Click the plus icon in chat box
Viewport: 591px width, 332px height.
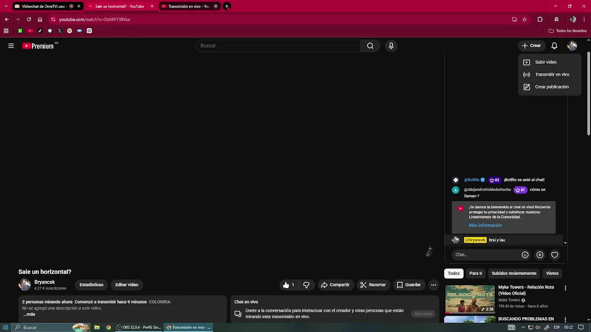[540, 255]
